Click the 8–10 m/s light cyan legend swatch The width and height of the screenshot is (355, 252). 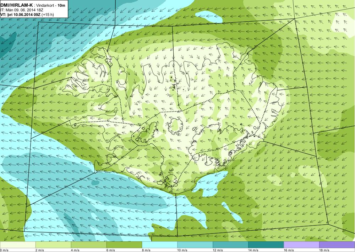160,245
